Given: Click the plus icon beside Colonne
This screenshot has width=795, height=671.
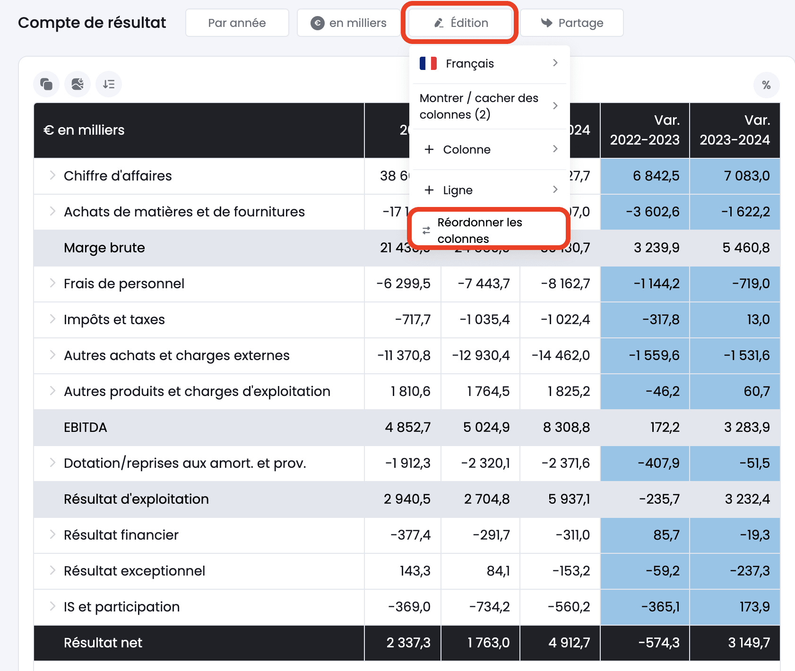Looking at the screenshot, I should click(429, 149).
